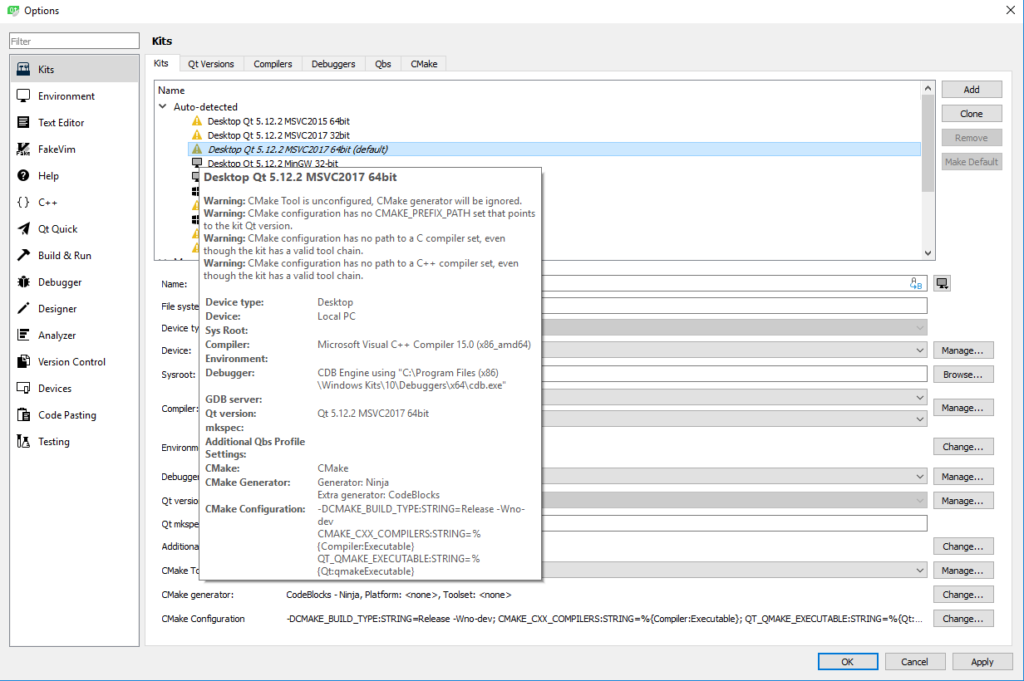Select the Qt Quick category

(x=74, y=229)
